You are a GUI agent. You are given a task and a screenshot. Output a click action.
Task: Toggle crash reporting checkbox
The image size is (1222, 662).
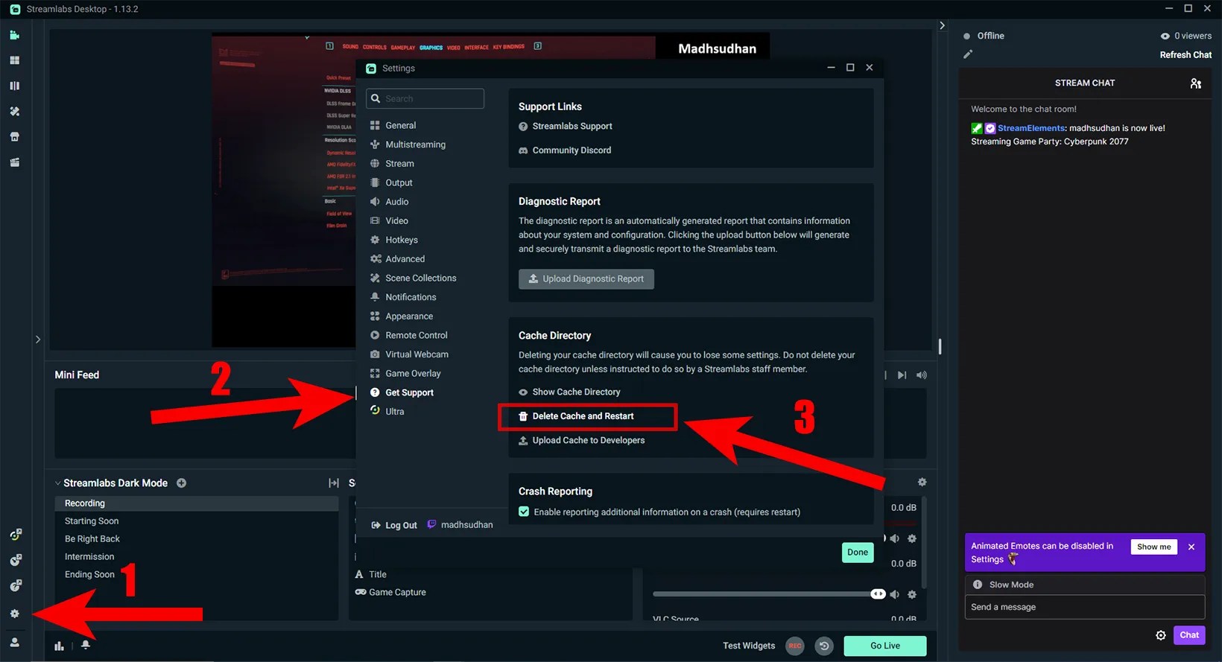(x=524, y=512)
